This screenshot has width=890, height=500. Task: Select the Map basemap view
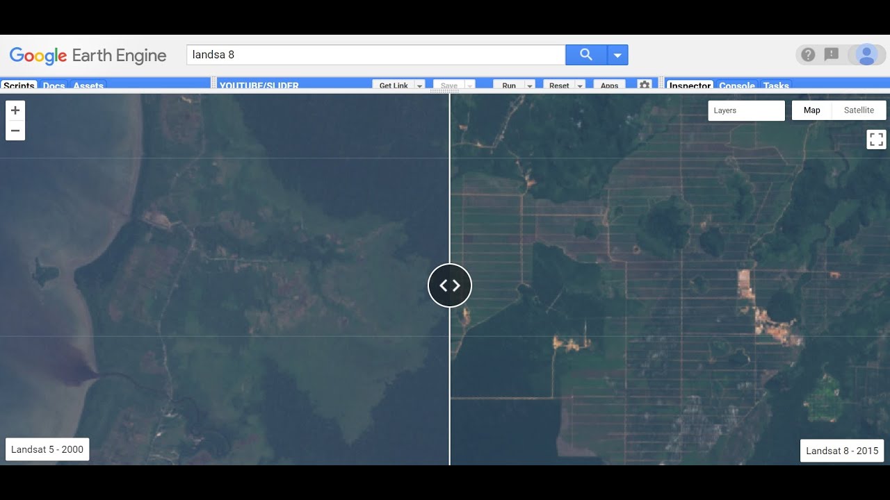point(811,110)
